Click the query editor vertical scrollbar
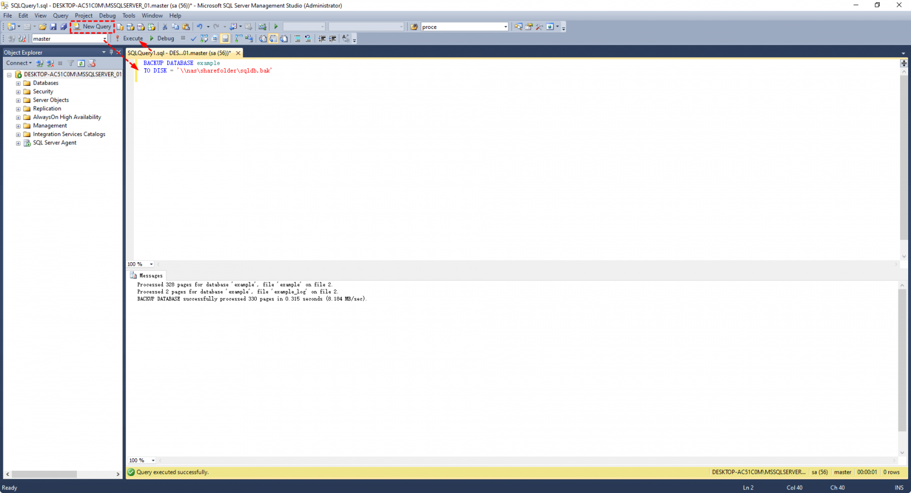The height and width of the screenshot is (493, 911). [x=904, y=157]
